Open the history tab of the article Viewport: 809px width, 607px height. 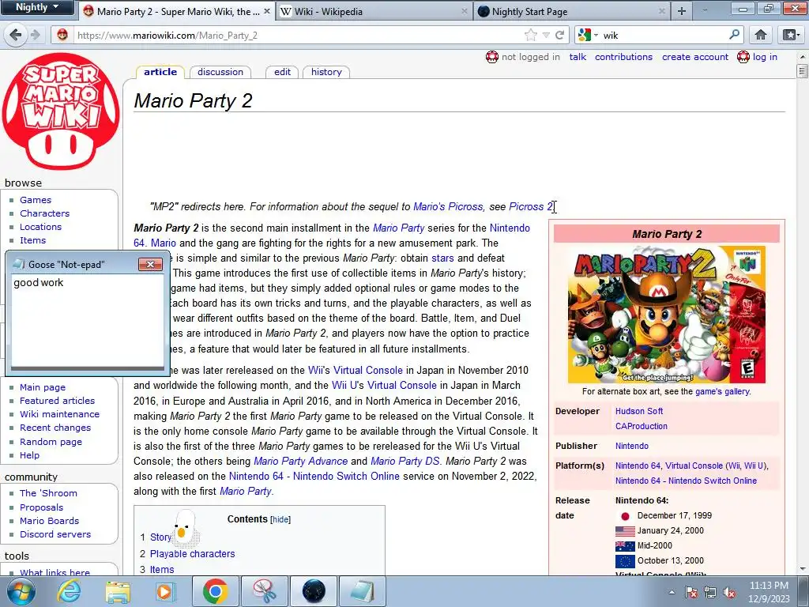tap(326, 72)
